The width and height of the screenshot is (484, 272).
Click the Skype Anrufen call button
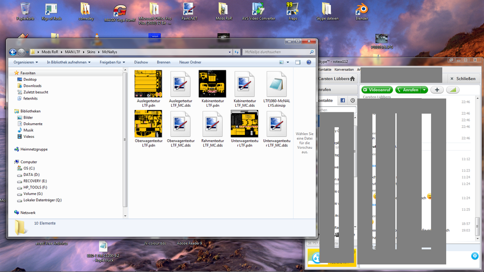(x=408, y=90)
